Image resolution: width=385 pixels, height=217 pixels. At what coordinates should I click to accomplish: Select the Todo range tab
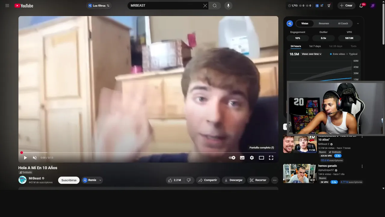point(353,46)
